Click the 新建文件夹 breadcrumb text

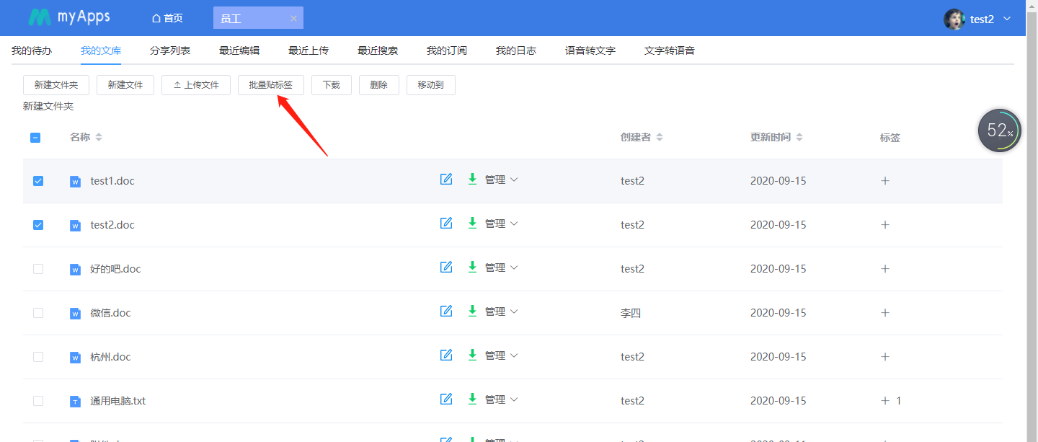(48, 106)
